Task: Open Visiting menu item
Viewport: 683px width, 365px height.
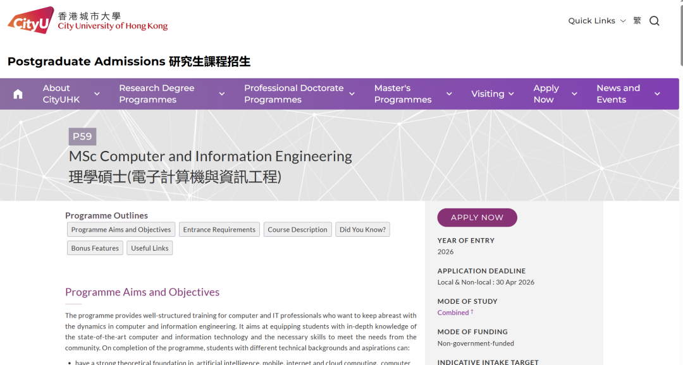Action: (488, 94)
